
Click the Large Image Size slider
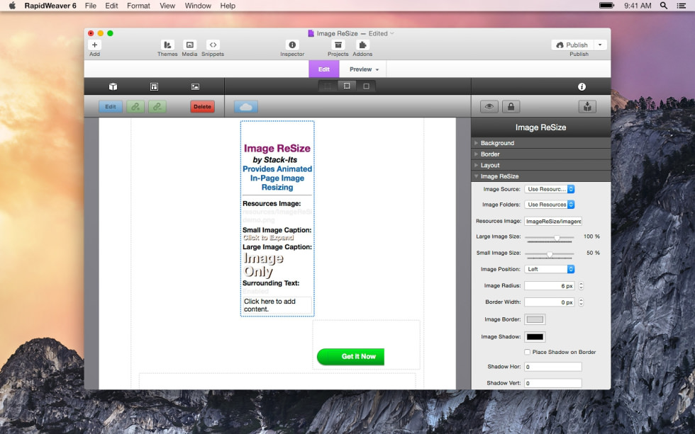point(549,238)
